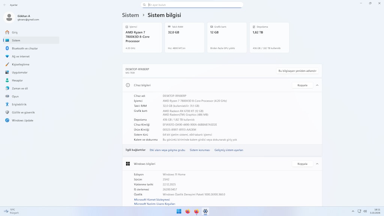Click the network display icon in system tray
The height and width of the screenshot is (216, 384).
(x=359, y=211)
